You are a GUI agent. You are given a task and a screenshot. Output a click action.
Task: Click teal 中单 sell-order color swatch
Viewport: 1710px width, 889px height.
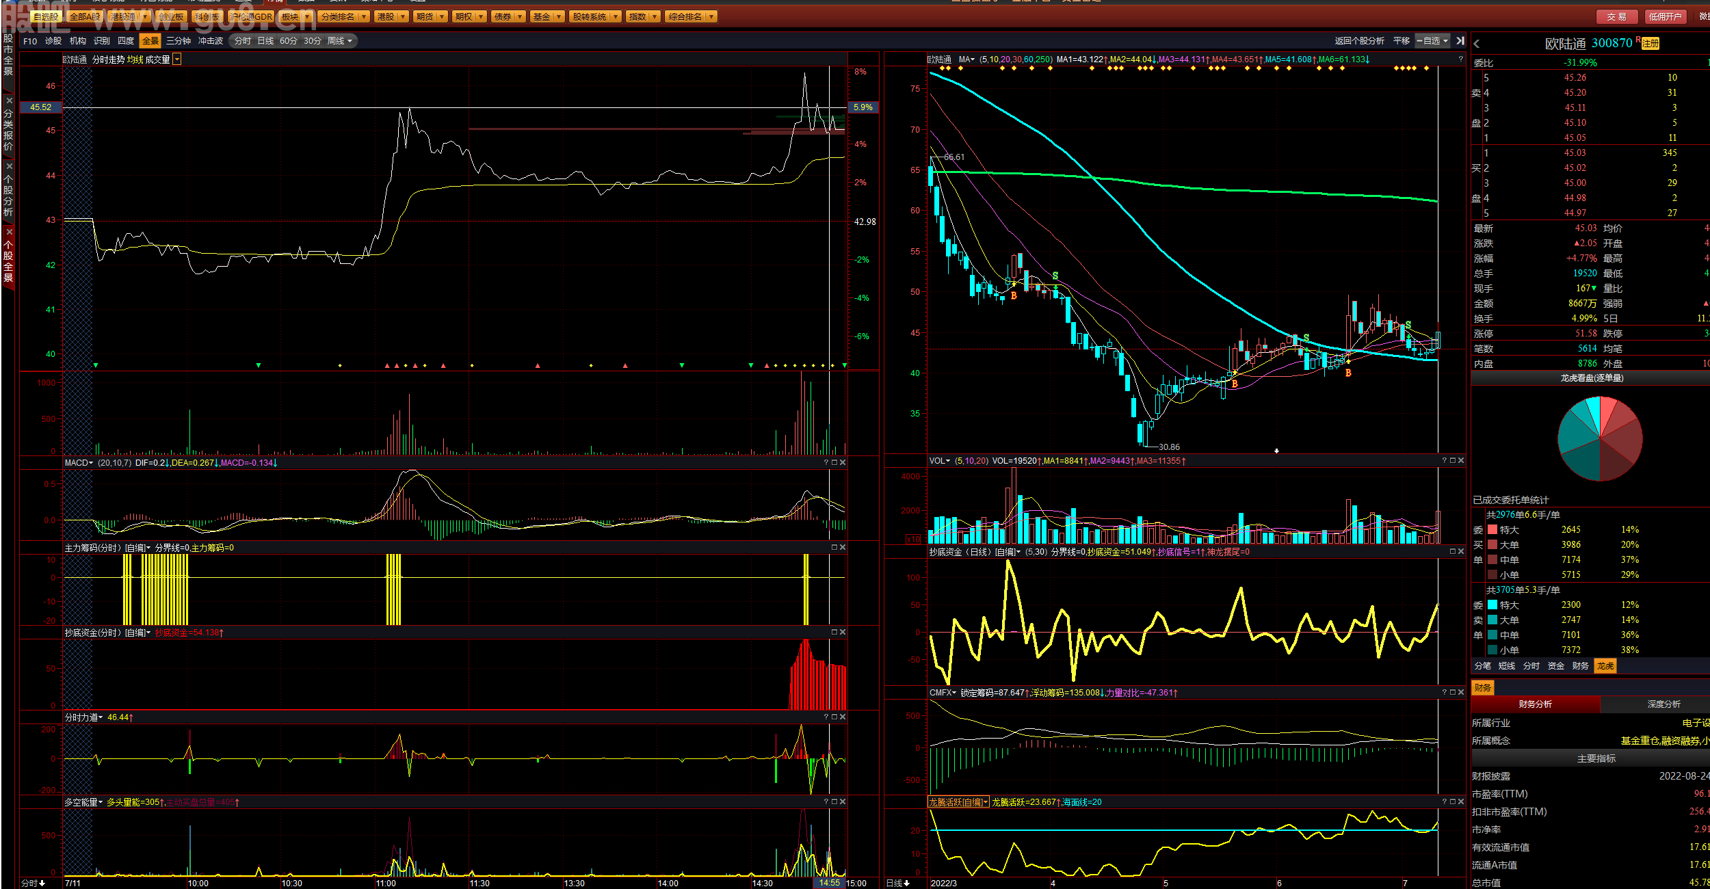[x=1492, y=635]
